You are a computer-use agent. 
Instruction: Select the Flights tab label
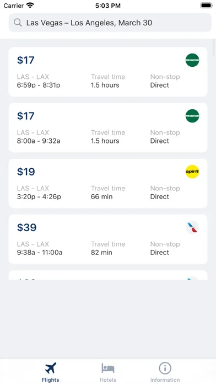tap(50, 380)
